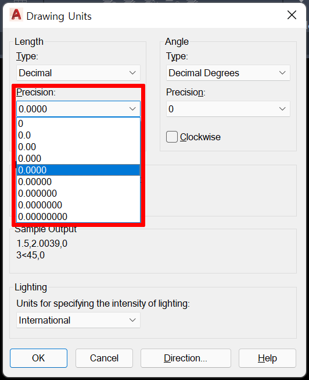This screenshot has width=309, height=380.
Task: Click the Angle Precision label
Action: pyautogui.click(x=186, y=92)
